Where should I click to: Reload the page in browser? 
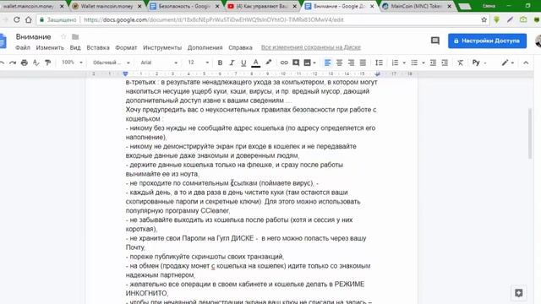(x=17, y=19)
